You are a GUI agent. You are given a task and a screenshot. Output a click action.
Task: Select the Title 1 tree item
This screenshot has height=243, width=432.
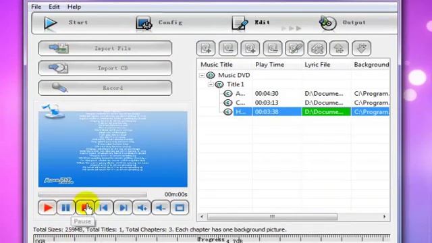point(236,84)
